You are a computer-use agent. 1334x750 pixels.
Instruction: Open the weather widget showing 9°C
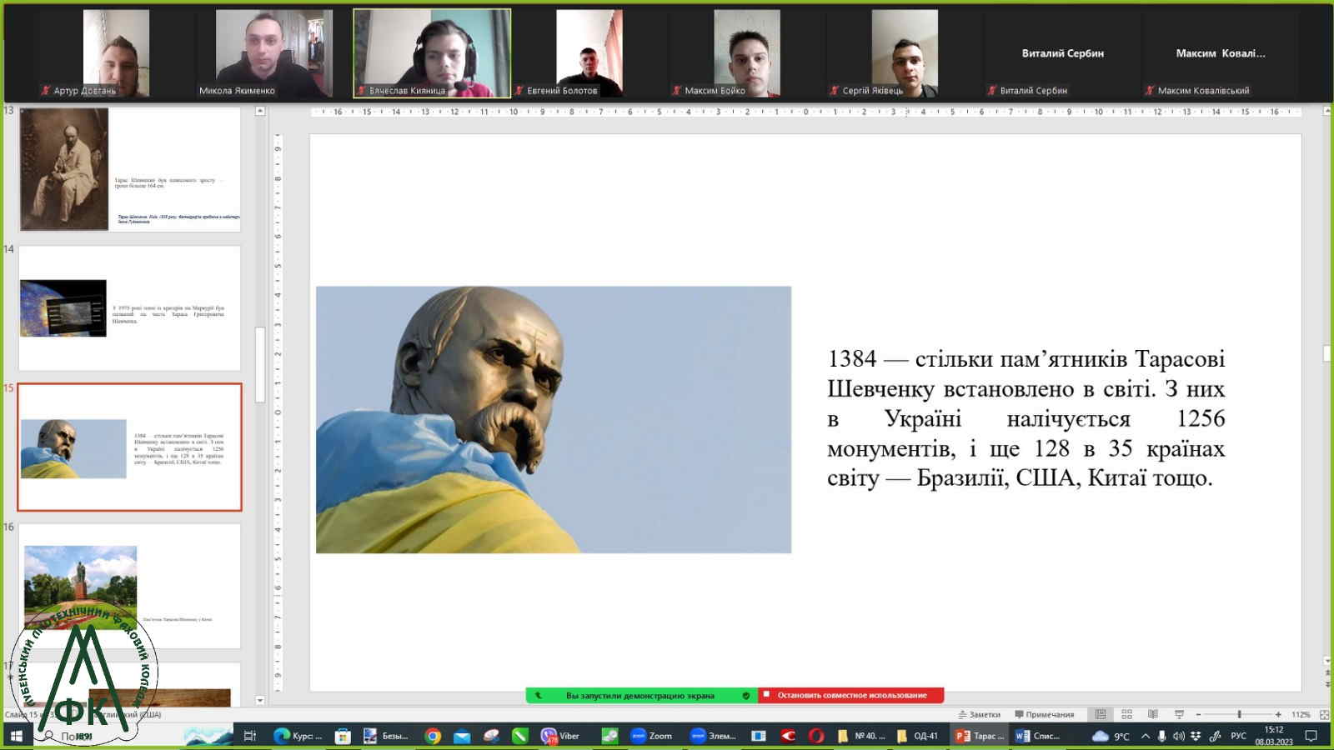pos(1111,736)
